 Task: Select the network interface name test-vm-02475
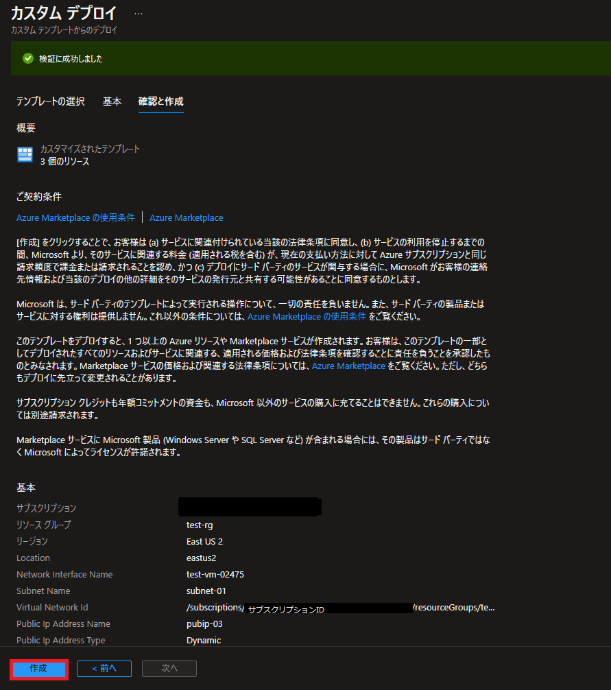pos(215,575)
